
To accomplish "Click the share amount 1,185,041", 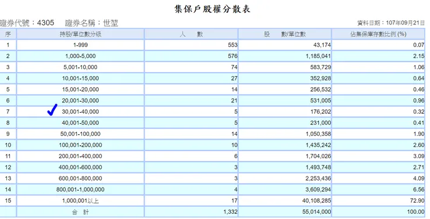I will [318, 56].
